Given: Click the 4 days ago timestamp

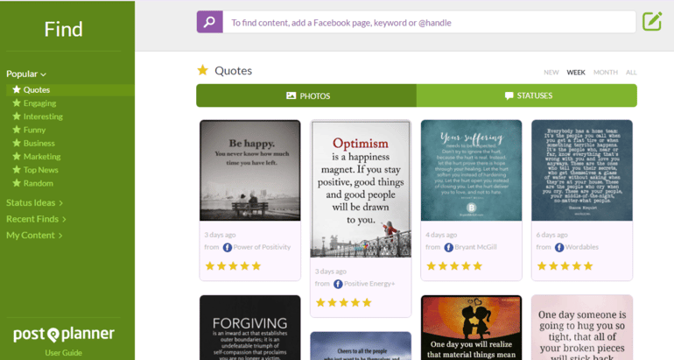Looking at the screenshot, I should pos(441,235).
